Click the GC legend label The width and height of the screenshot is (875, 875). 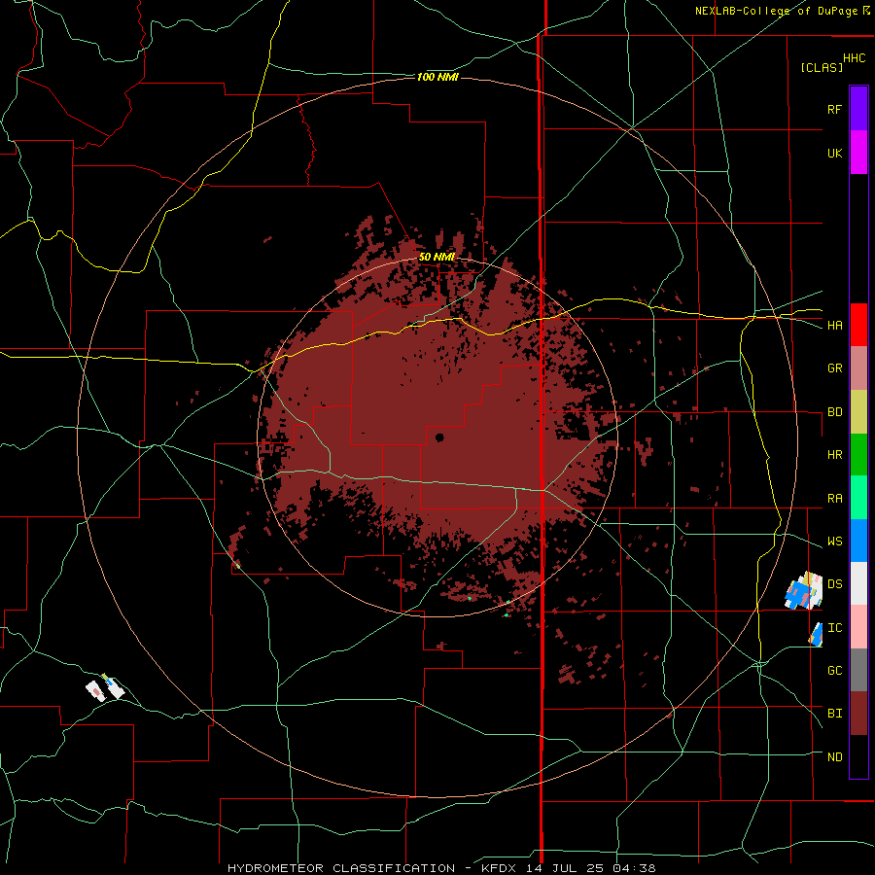(x=834, y=671)
